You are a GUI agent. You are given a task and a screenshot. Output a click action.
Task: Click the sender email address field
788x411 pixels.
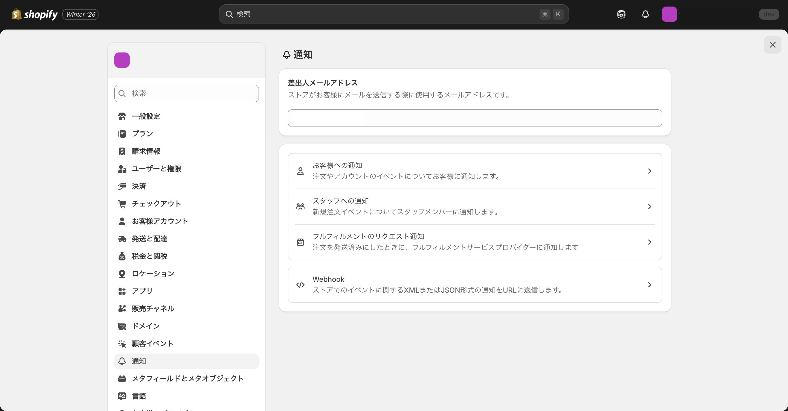pos(474,118)
